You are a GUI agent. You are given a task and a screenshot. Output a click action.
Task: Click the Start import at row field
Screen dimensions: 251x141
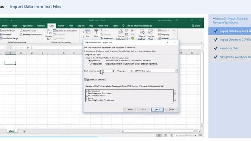coord(107,70)
